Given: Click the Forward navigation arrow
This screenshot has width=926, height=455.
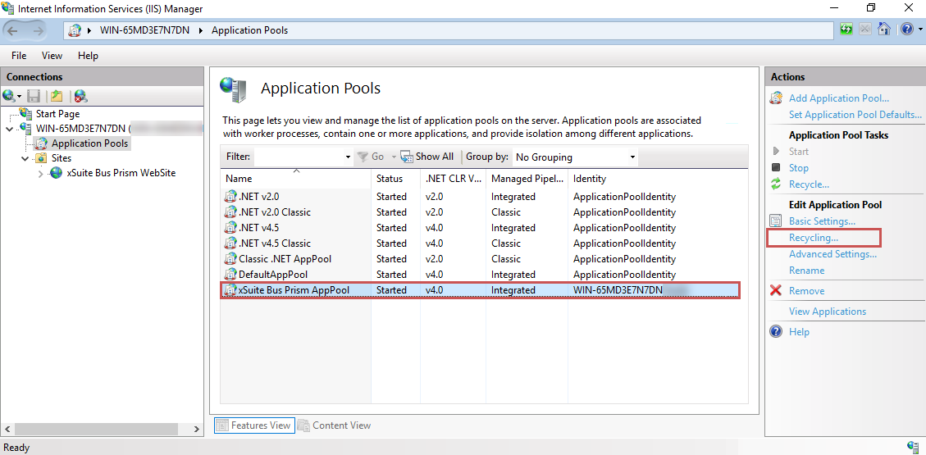Looking at the screenshot, I should pos(38,30).
